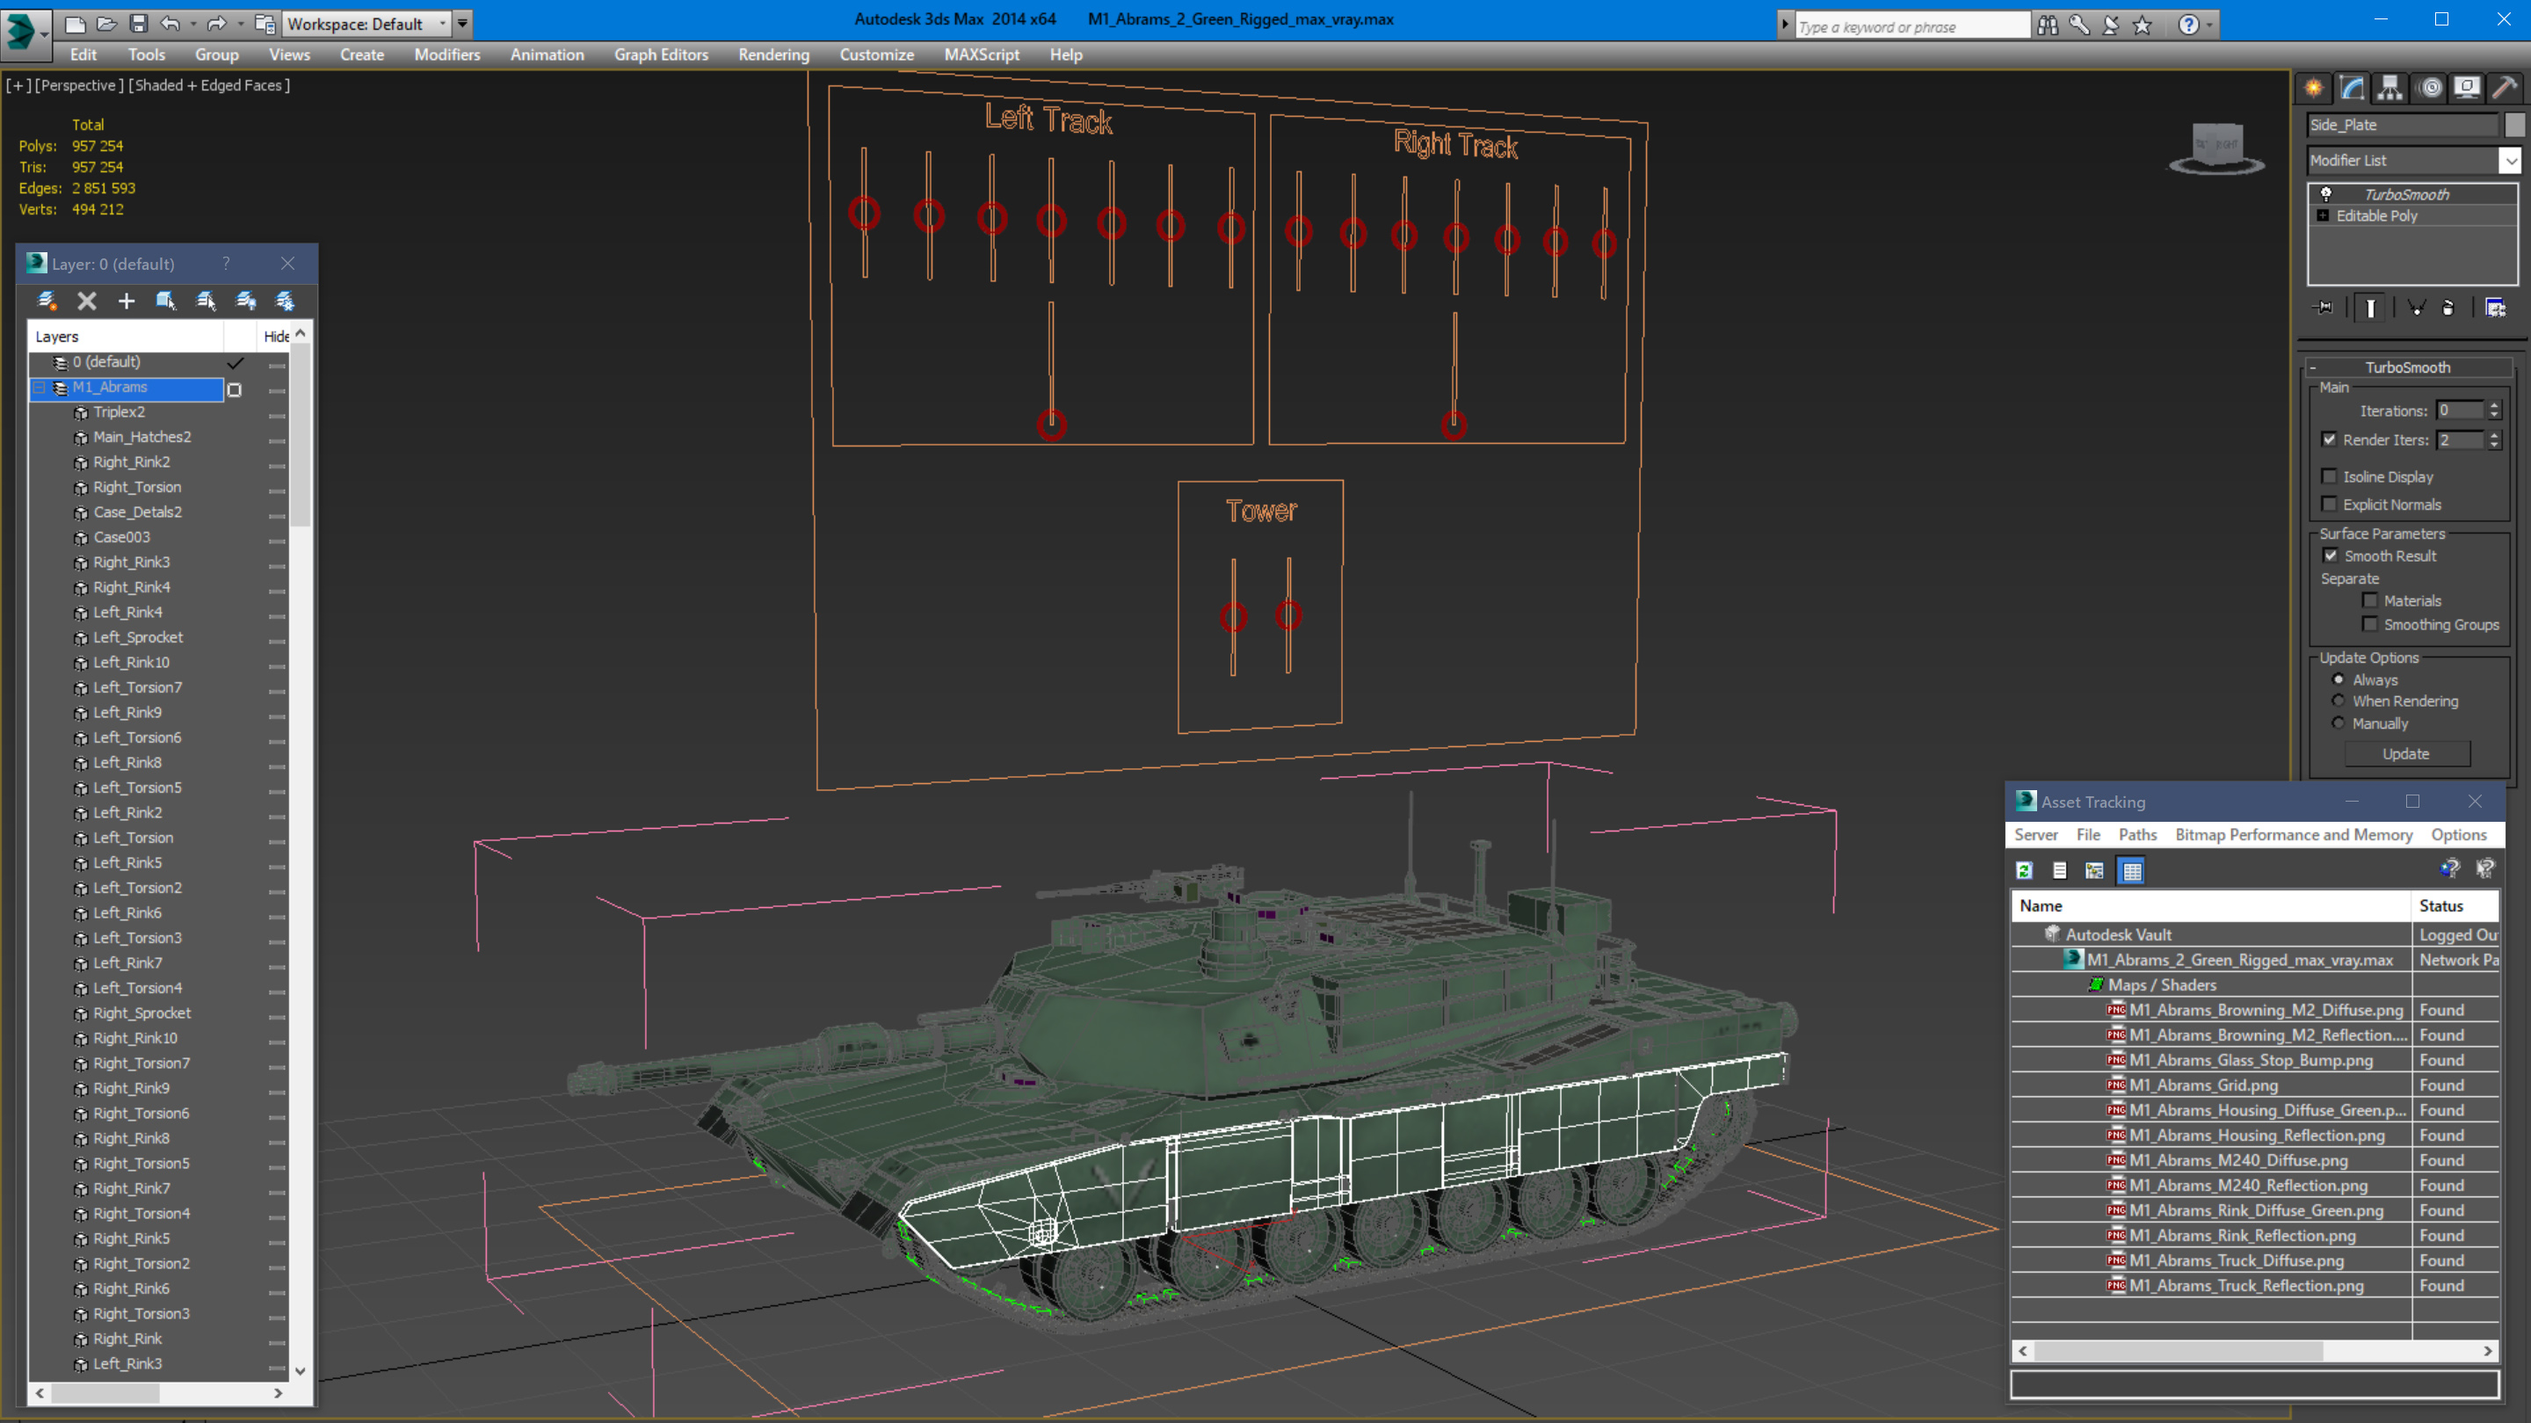Open the undo history dropdown arrow
This screenshot has height=1423, width=2531.
192,24
